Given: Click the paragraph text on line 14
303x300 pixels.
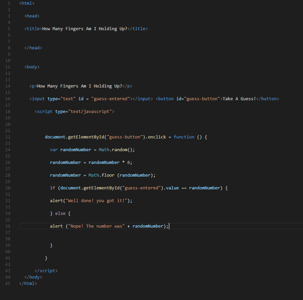Looking at the screenshot, I should click(x=79, y=86).
